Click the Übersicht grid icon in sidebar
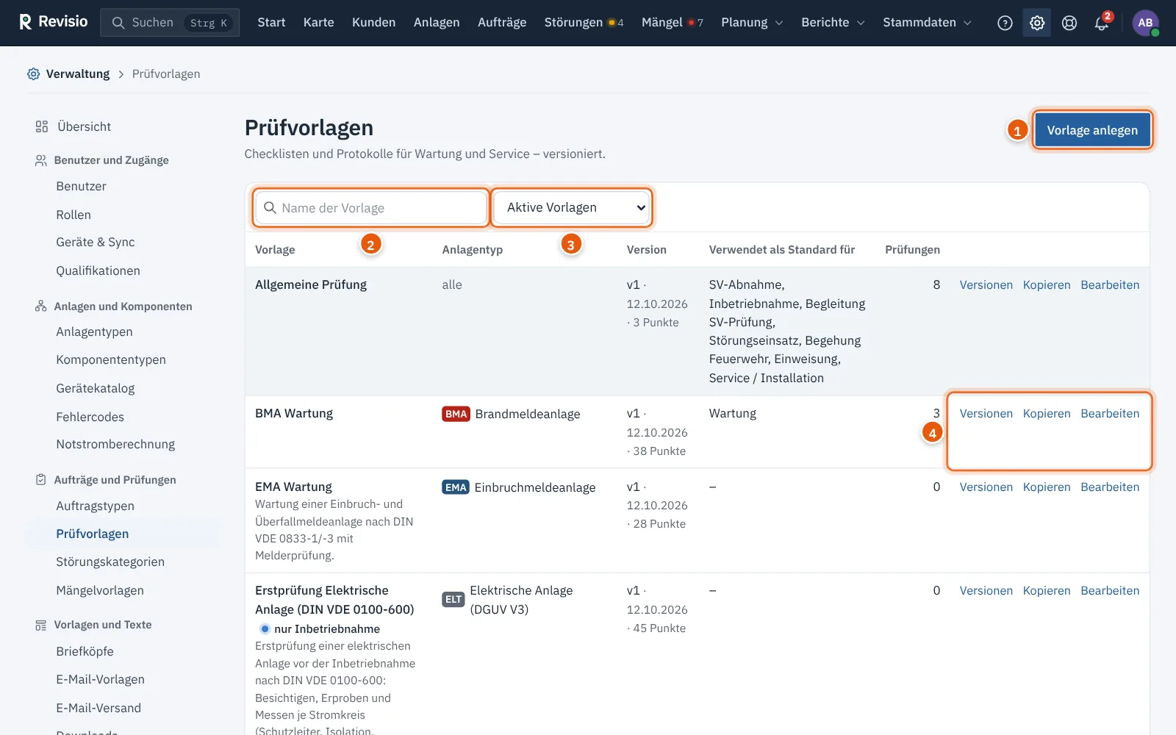Screen dimensions: 1176x735 41,126
